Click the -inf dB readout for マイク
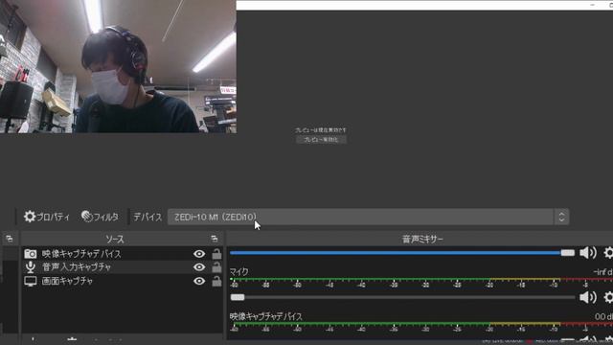Screen dimensions: 613x345 [602, 271]
